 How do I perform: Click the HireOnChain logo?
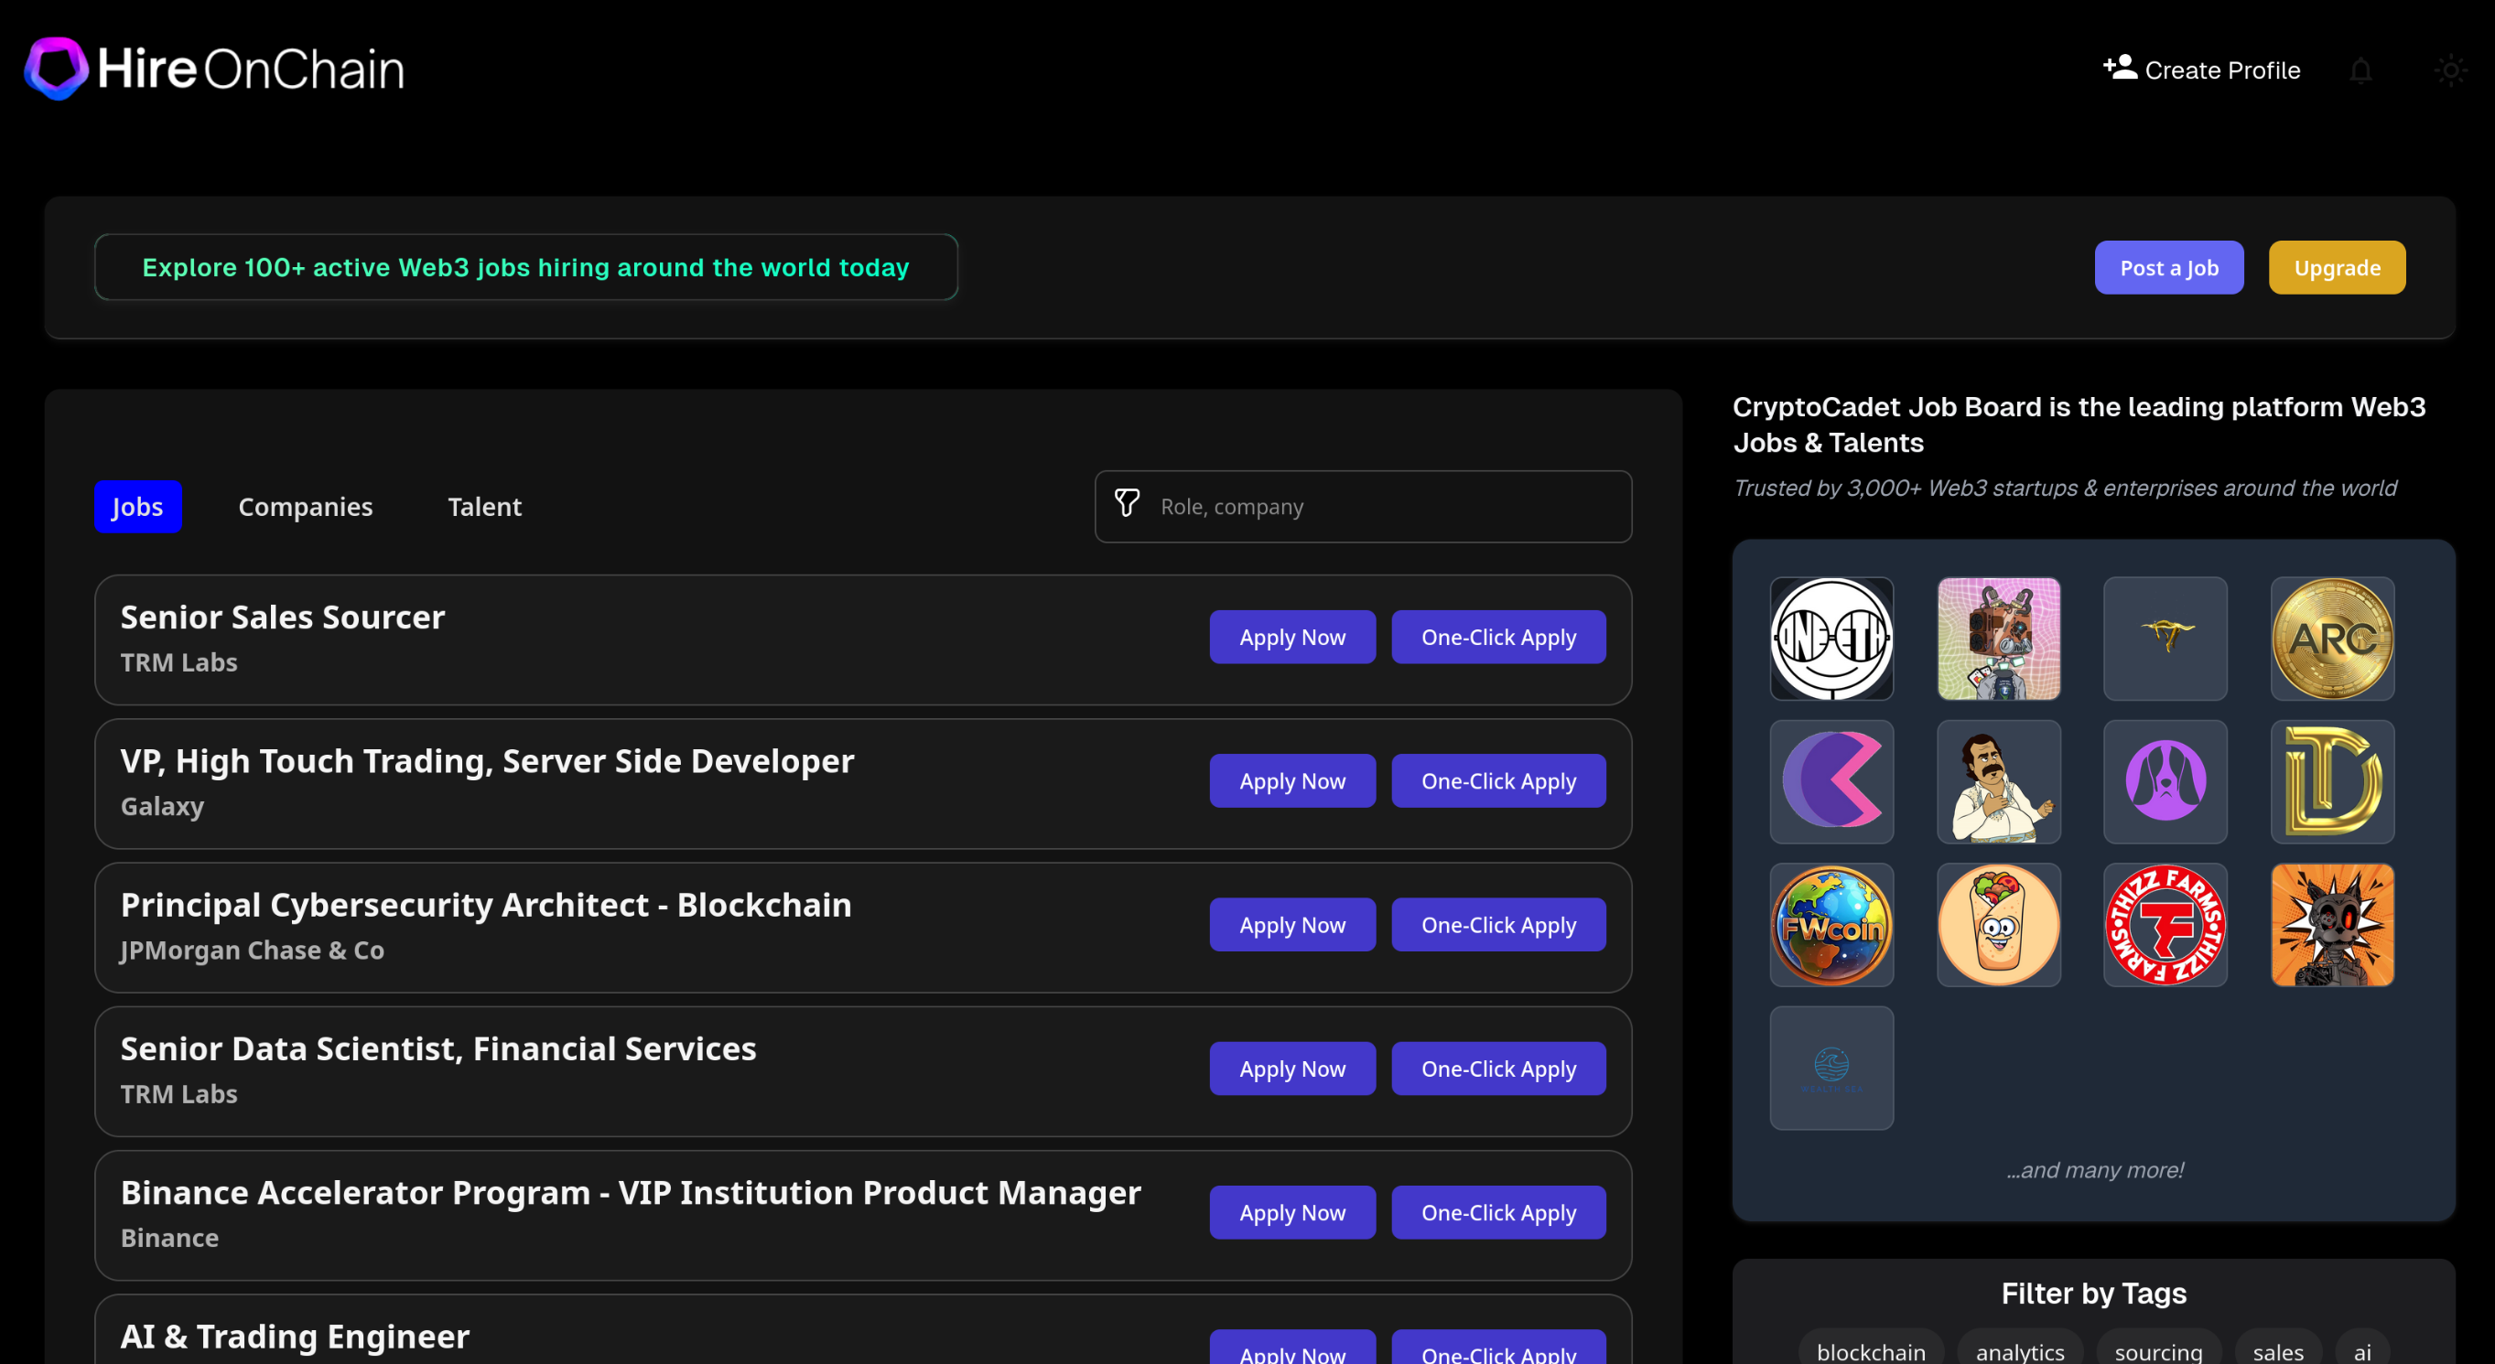(x=213, y=69)
